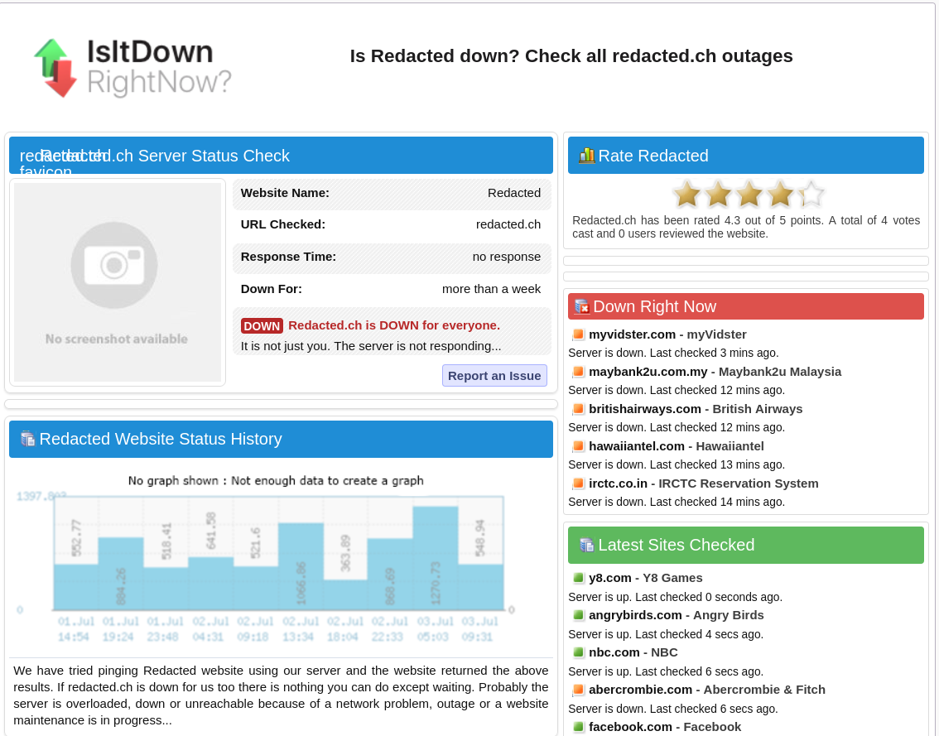Screen dimensions: 939x736
Task: Open the angrybirds.com link
Action: 635,615
